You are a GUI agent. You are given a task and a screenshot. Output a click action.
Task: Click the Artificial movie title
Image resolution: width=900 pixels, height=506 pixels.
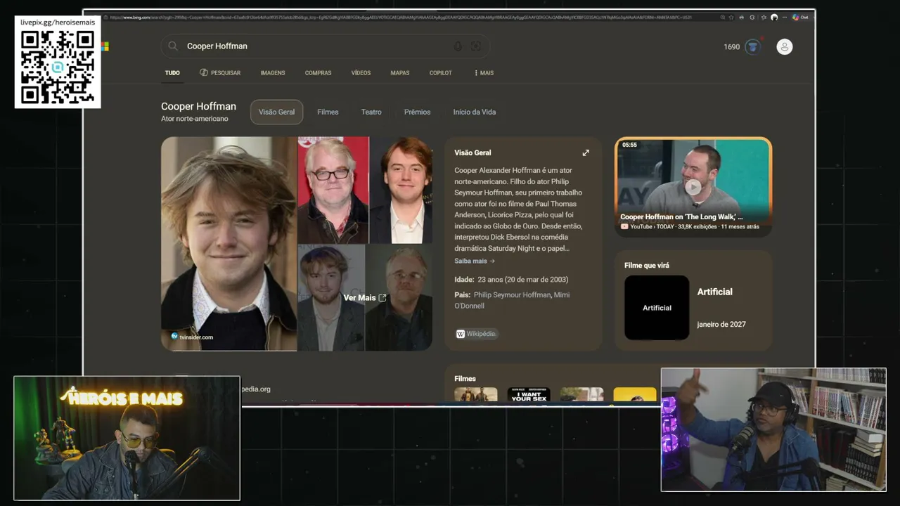714,292
